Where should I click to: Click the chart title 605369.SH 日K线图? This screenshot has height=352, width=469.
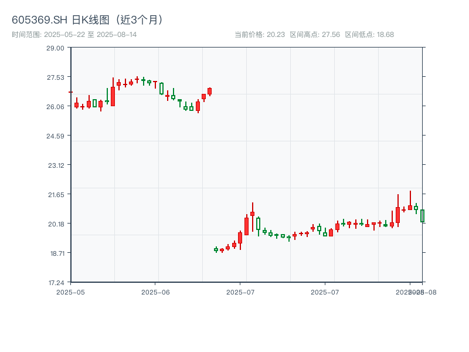tap(88, 19)
